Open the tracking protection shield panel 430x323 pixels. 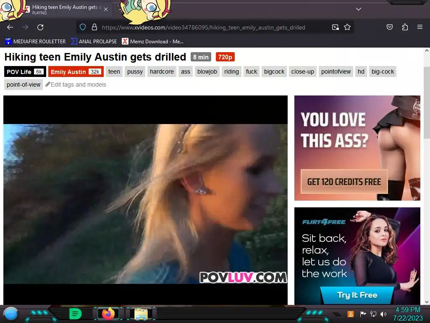83,27
